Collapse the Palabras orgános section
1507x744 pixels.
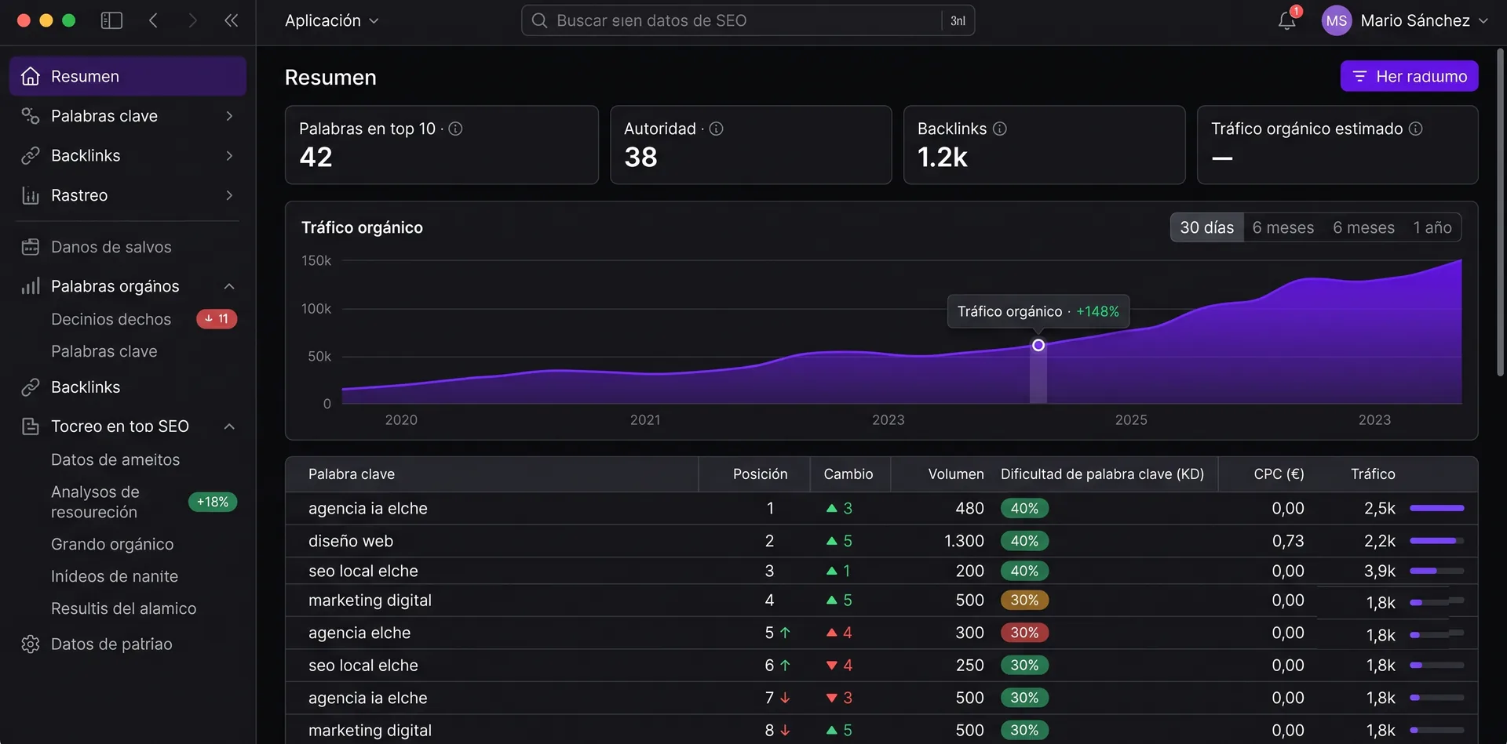(x=229, y=286)
